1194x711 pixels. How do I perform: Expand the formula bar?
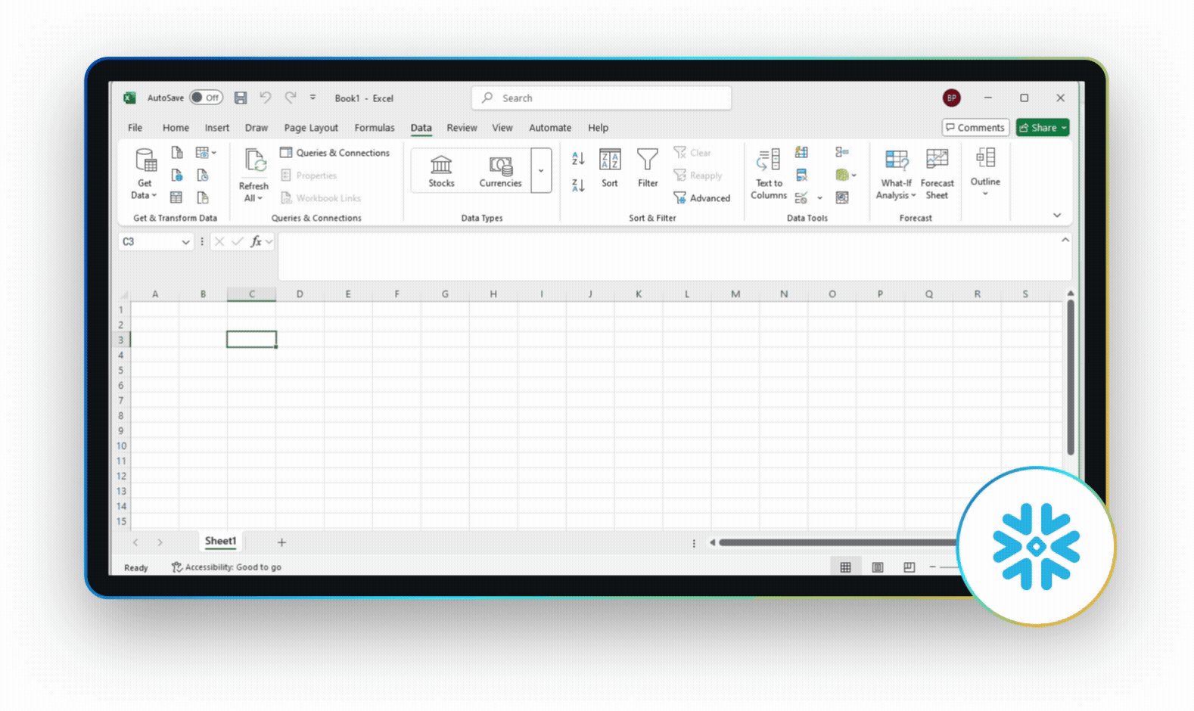point(1065,240)
